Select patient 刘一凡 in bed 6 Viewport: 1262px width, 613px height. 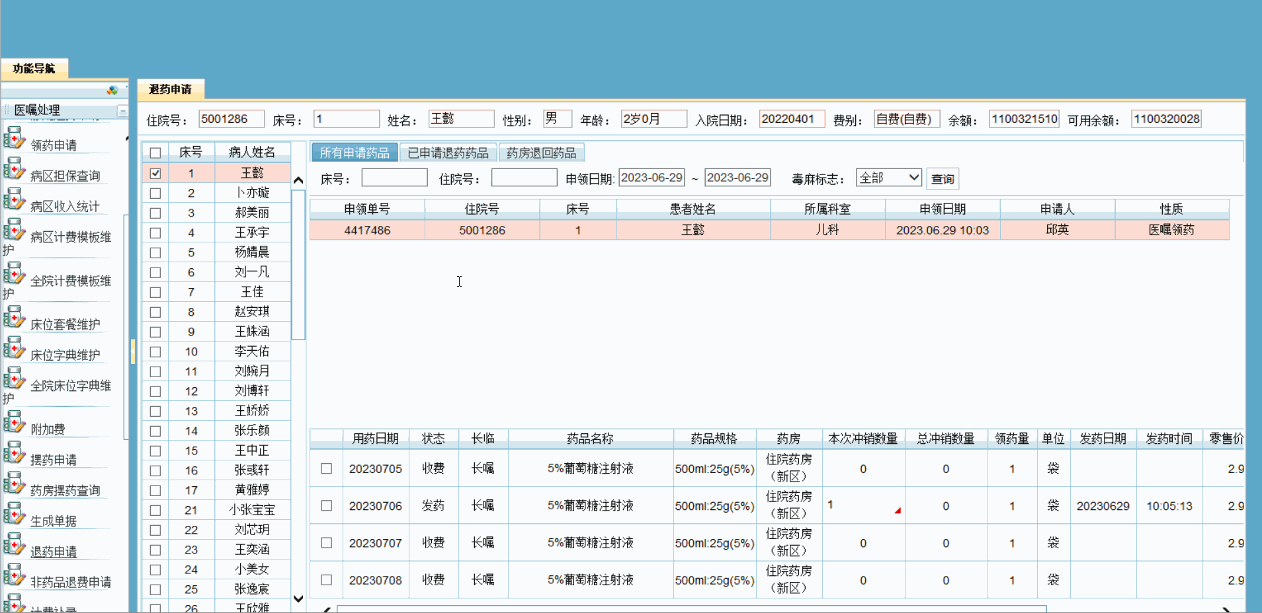tap(252, 272)
